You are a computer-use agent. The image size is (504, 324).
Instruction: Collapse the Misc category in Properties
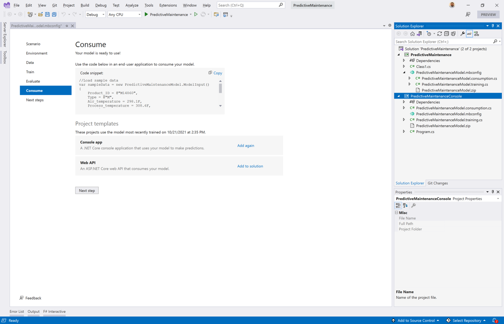pos(397,212)
